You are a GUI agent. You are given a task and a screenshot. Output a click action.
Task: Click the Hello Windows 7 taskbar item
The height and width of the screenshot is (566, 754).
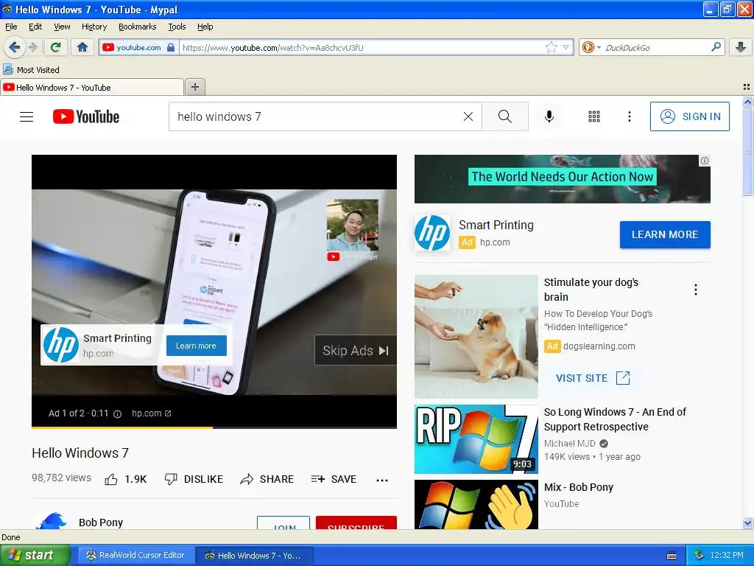tap(254, 556)
